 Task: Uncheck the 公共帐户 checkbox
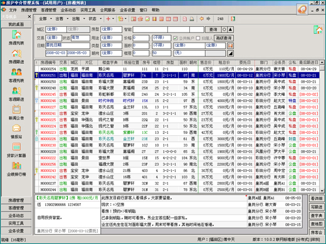point(176,38)
